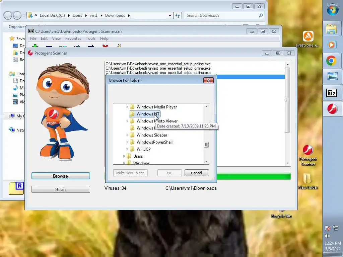Screen dimensions: 343x257
Task: Click Cancel in Browse For Folder dialog
Action: [x=196, y=173]
